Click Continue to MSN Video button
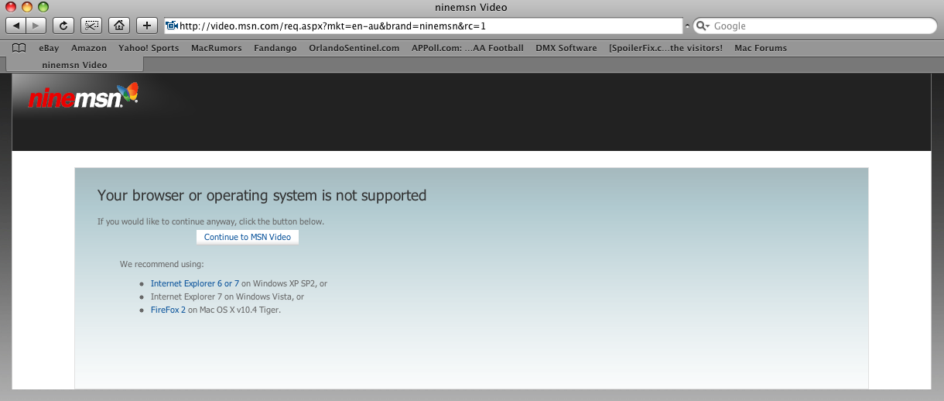Image resolution: width=944 pixels, height=401 pixels. pos(248,237)
